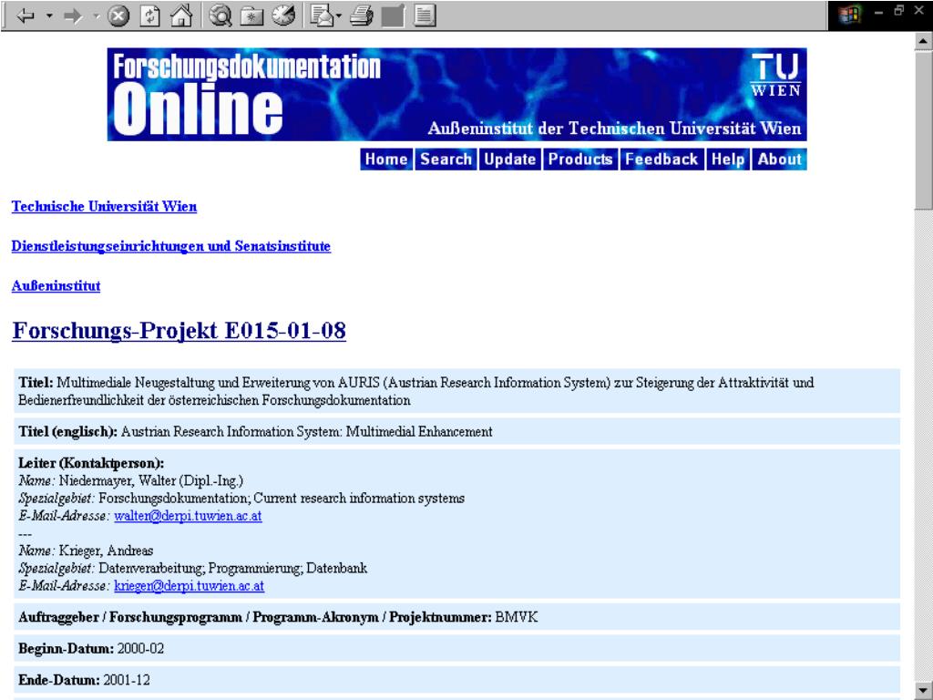The height and width of the screenshot is (700, 933).
Task: Click the vertical scrollbar down arrow
Action: 923,689
